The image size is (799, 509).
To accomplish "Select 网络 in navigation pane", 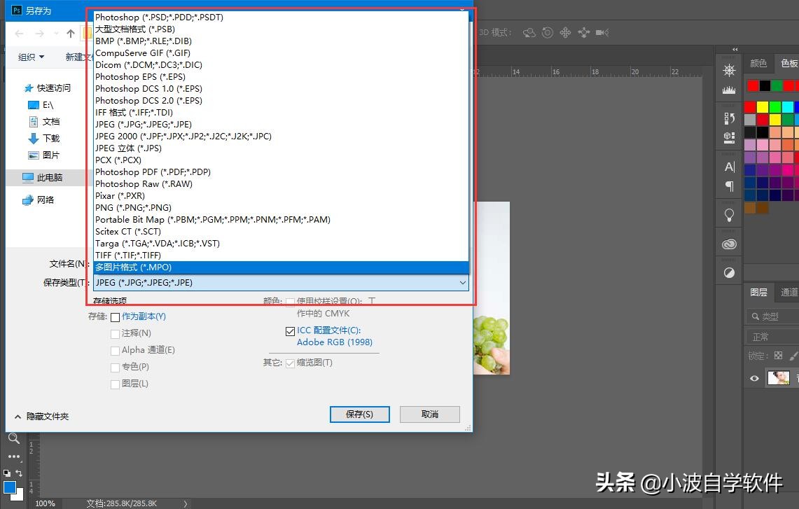I will [x=39, y=200].
